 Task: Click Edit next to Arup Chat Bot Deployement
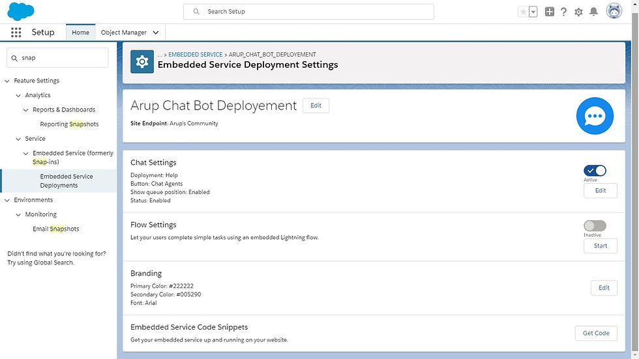tap(316, 106)
